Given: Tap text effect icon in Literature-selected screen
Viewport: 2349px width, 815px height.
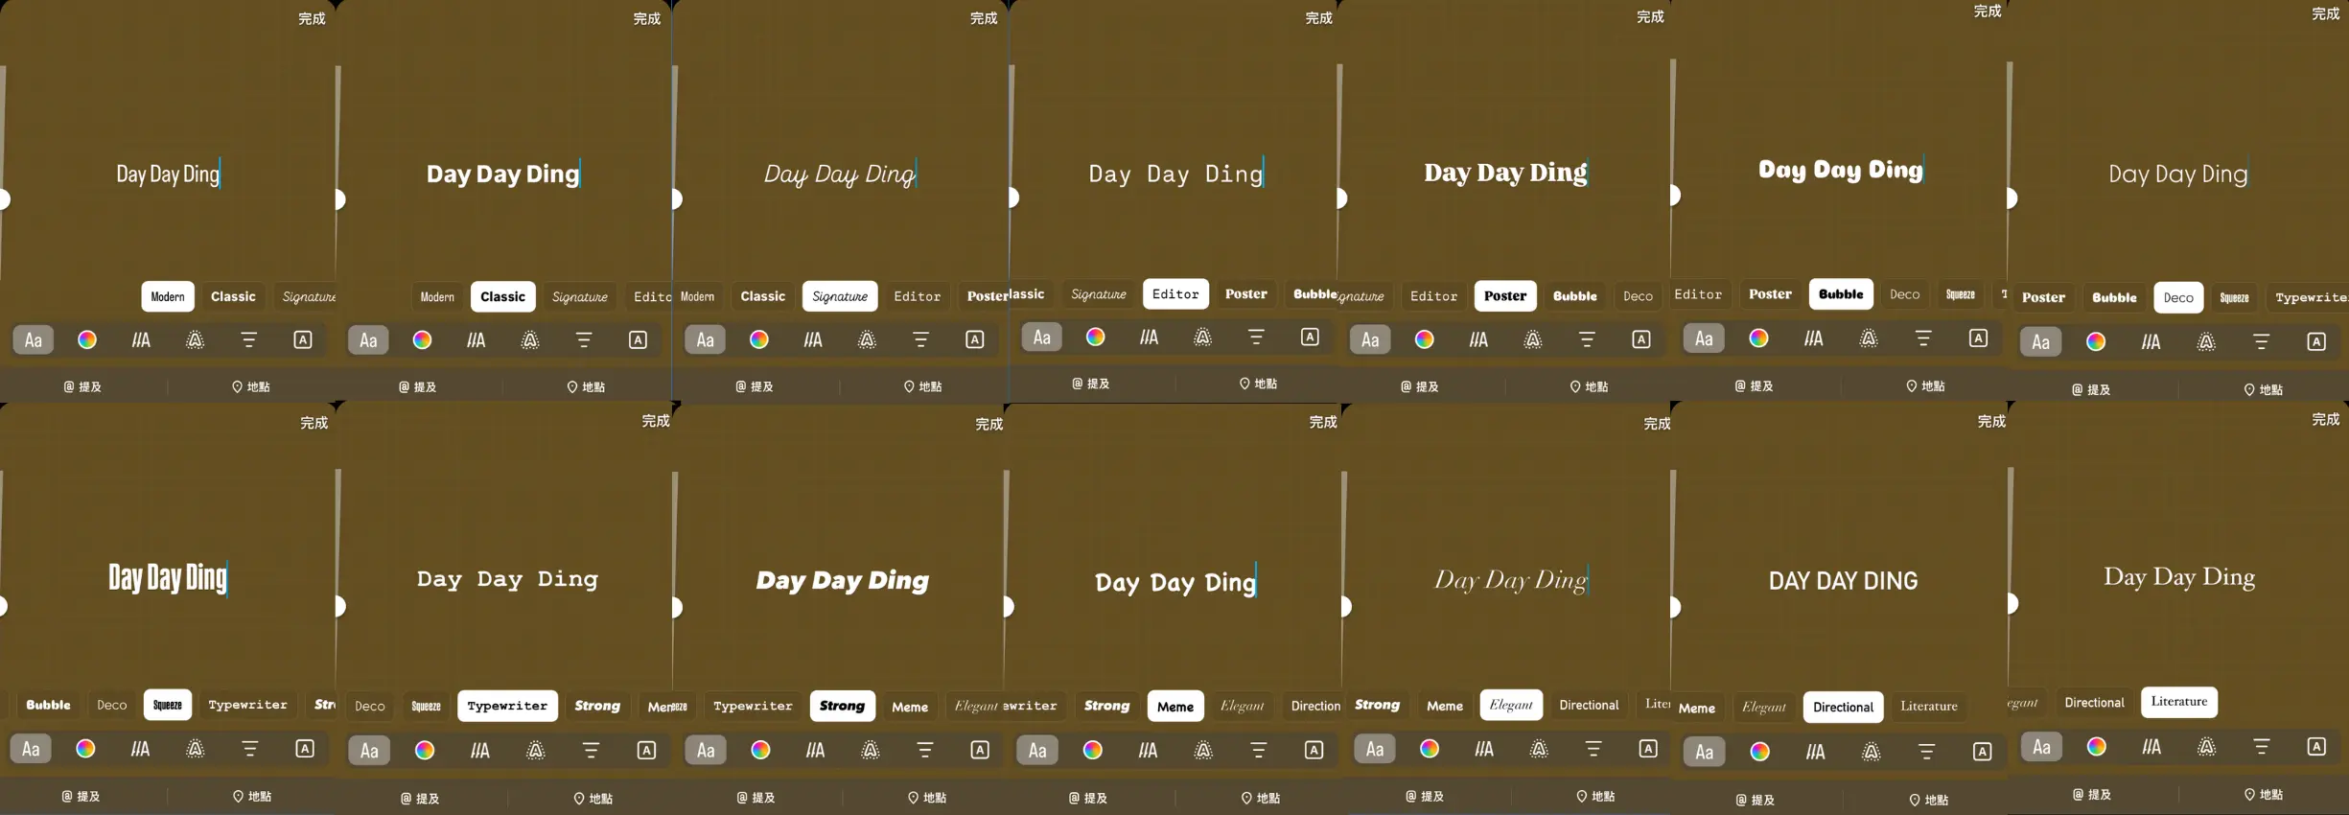Looking at the screenshot, I should (x=2206, y=746).
